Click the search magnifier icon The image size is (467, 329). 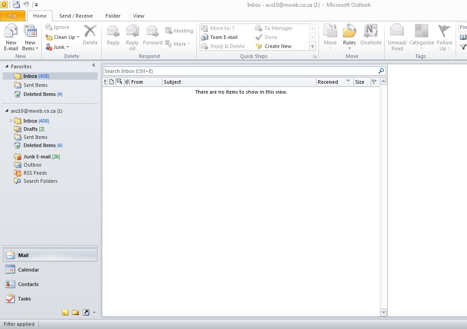coord(381,71)
